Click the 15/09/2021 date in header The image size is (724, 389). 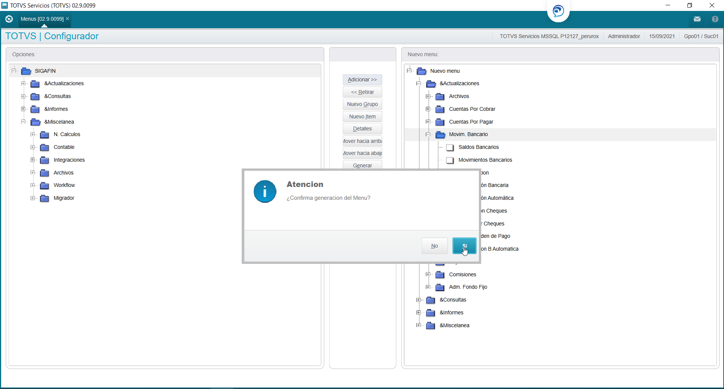tap(662, 36)
